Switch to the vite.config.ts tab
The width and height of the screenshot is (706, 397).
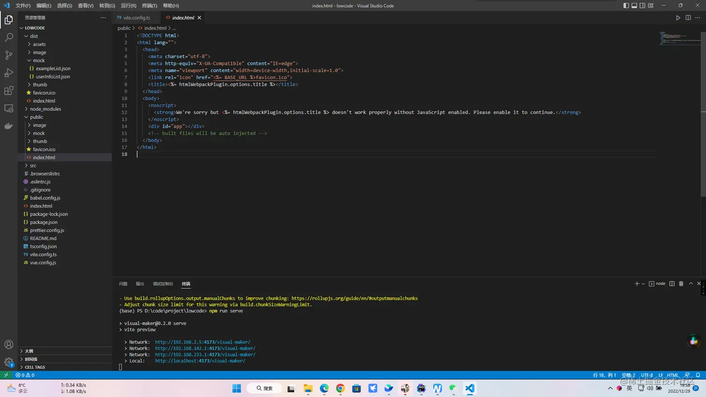click(136, 18)
